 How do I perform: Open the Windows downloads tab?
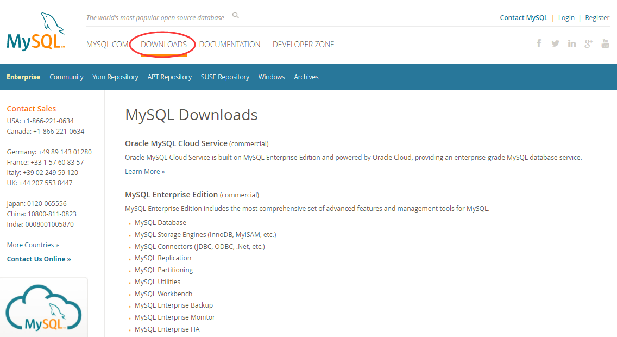click(272, 77)
